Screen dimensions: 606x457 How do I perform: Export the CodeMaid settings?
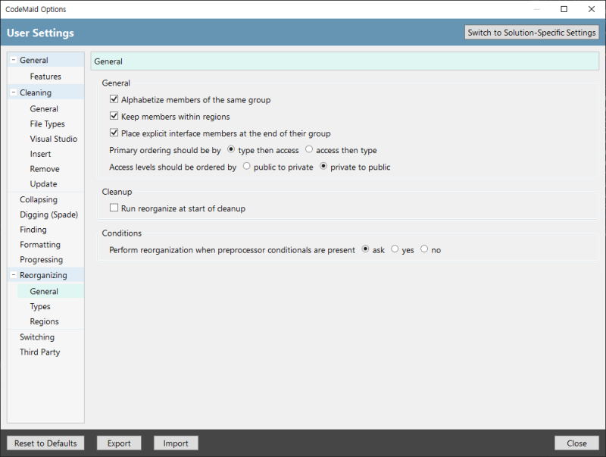pyautogui.click(x=119, y=443)
